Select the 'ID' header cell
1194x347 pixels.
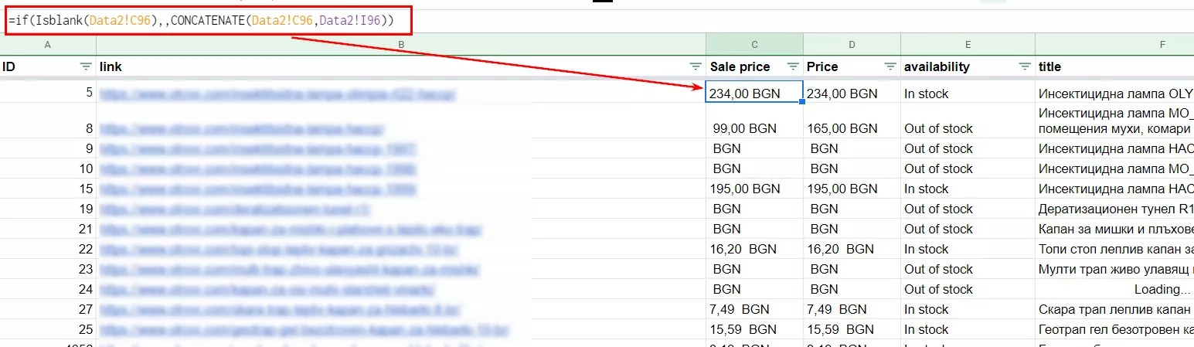point(48,67)
